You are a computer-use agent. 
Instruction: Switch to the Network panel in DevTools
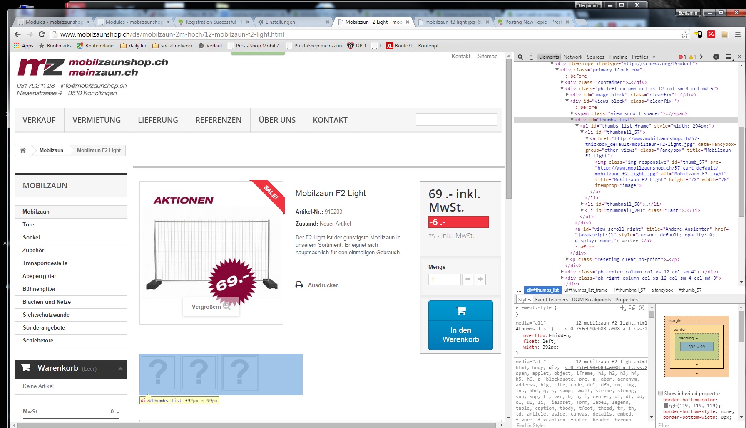(573, 57)
